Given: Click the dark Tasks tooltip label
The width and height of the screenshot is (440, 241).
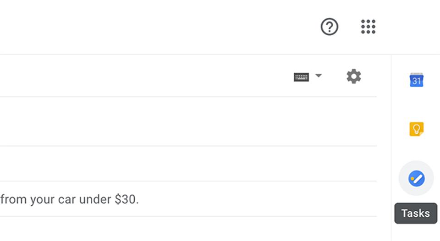Looking at the screenshot, I should pos(416,213).
